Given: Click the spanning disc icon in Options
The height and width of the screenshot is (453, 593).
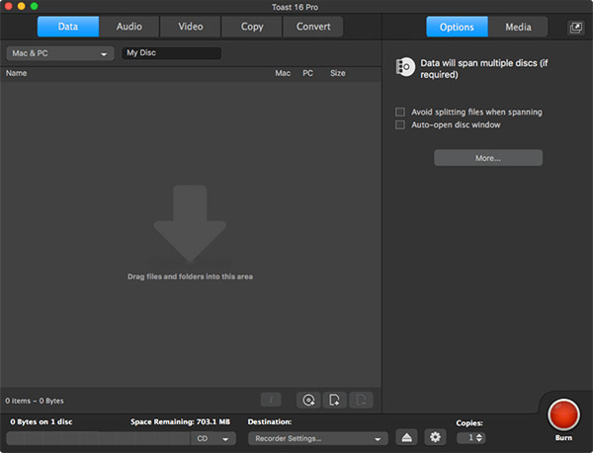Looking at the screenshot, I should (x=405, y=67).
